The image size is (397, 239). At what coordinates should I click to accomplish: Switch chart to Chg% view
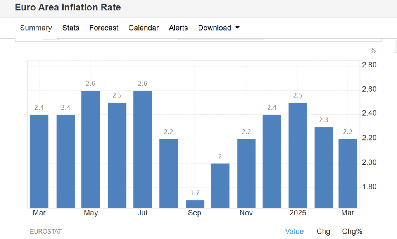[x=352, y=231]
